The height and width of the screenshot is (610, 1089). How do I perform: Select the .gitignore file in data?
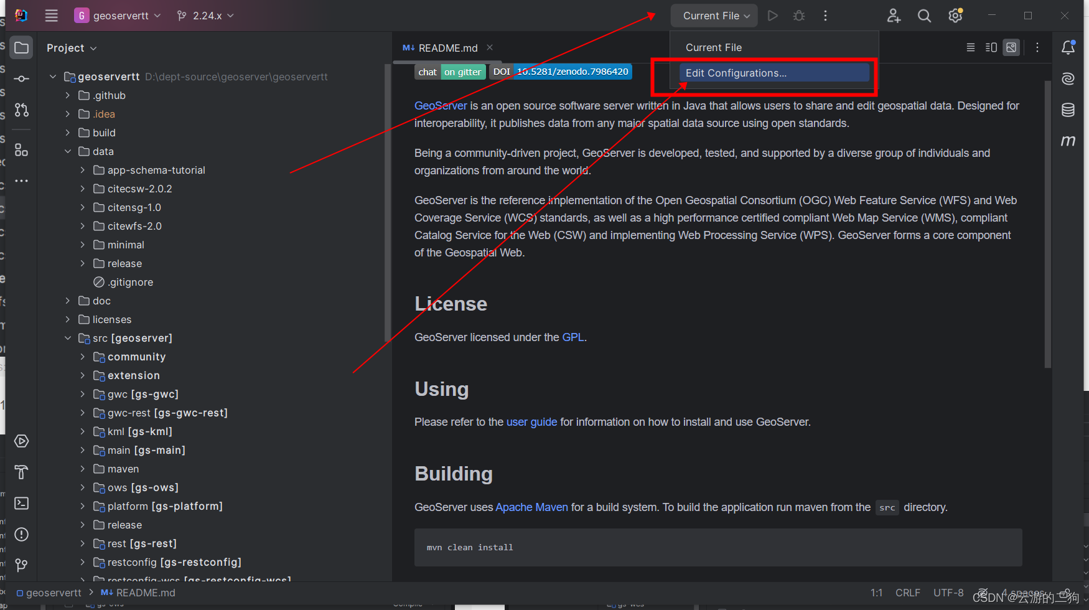tap(123, 282)
